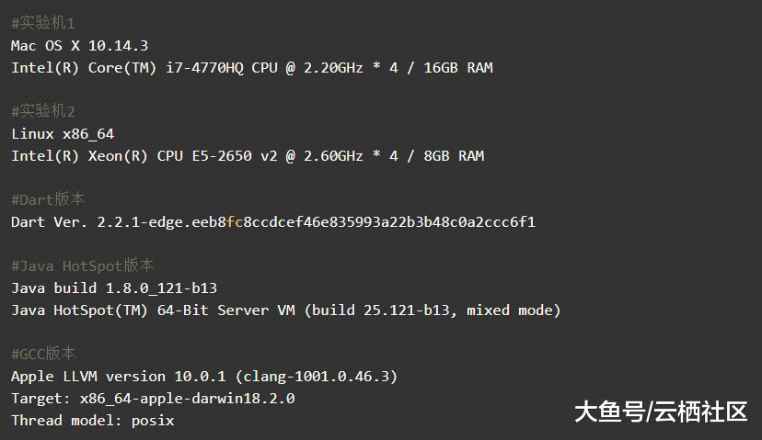Click the #实验机1 comment heading
762x440 pixels.
43,22
